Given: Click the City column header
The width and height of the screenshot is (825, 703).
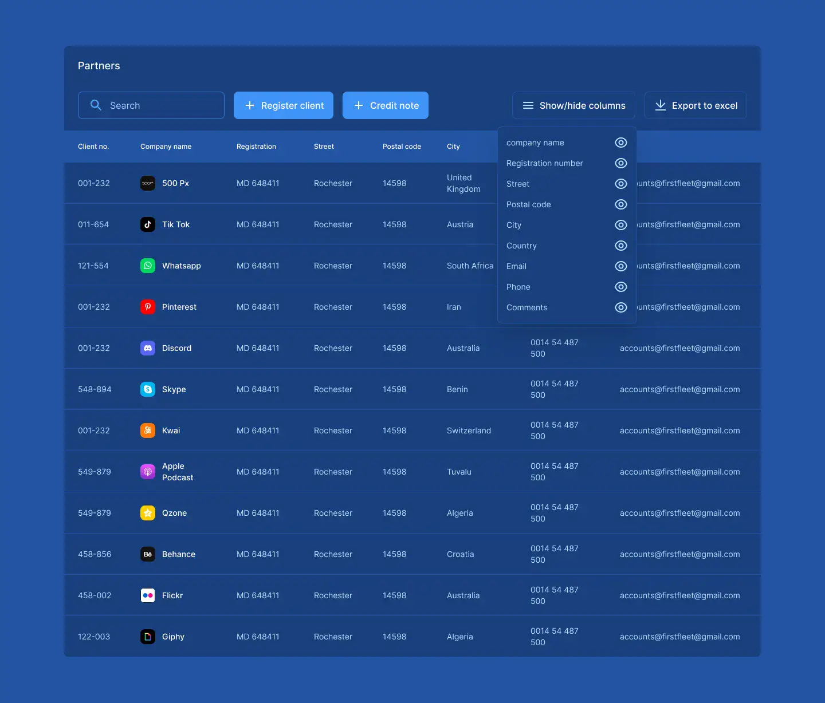Looking at the screenshot, I should point(453,147).
